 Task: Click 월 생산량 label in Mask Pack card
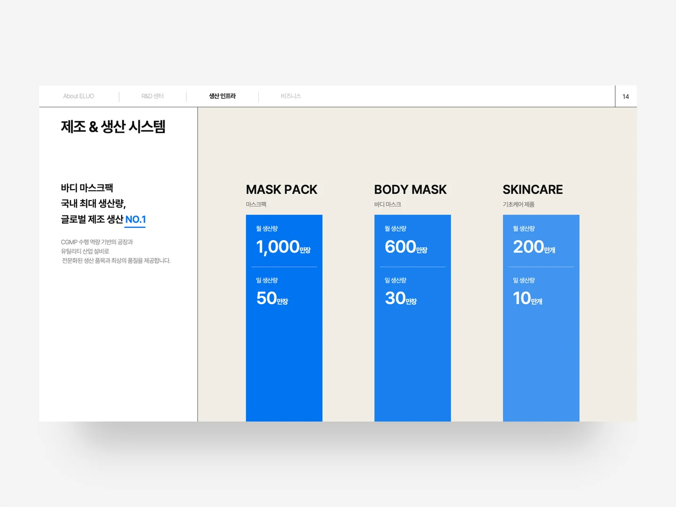(x=267, y=229)
